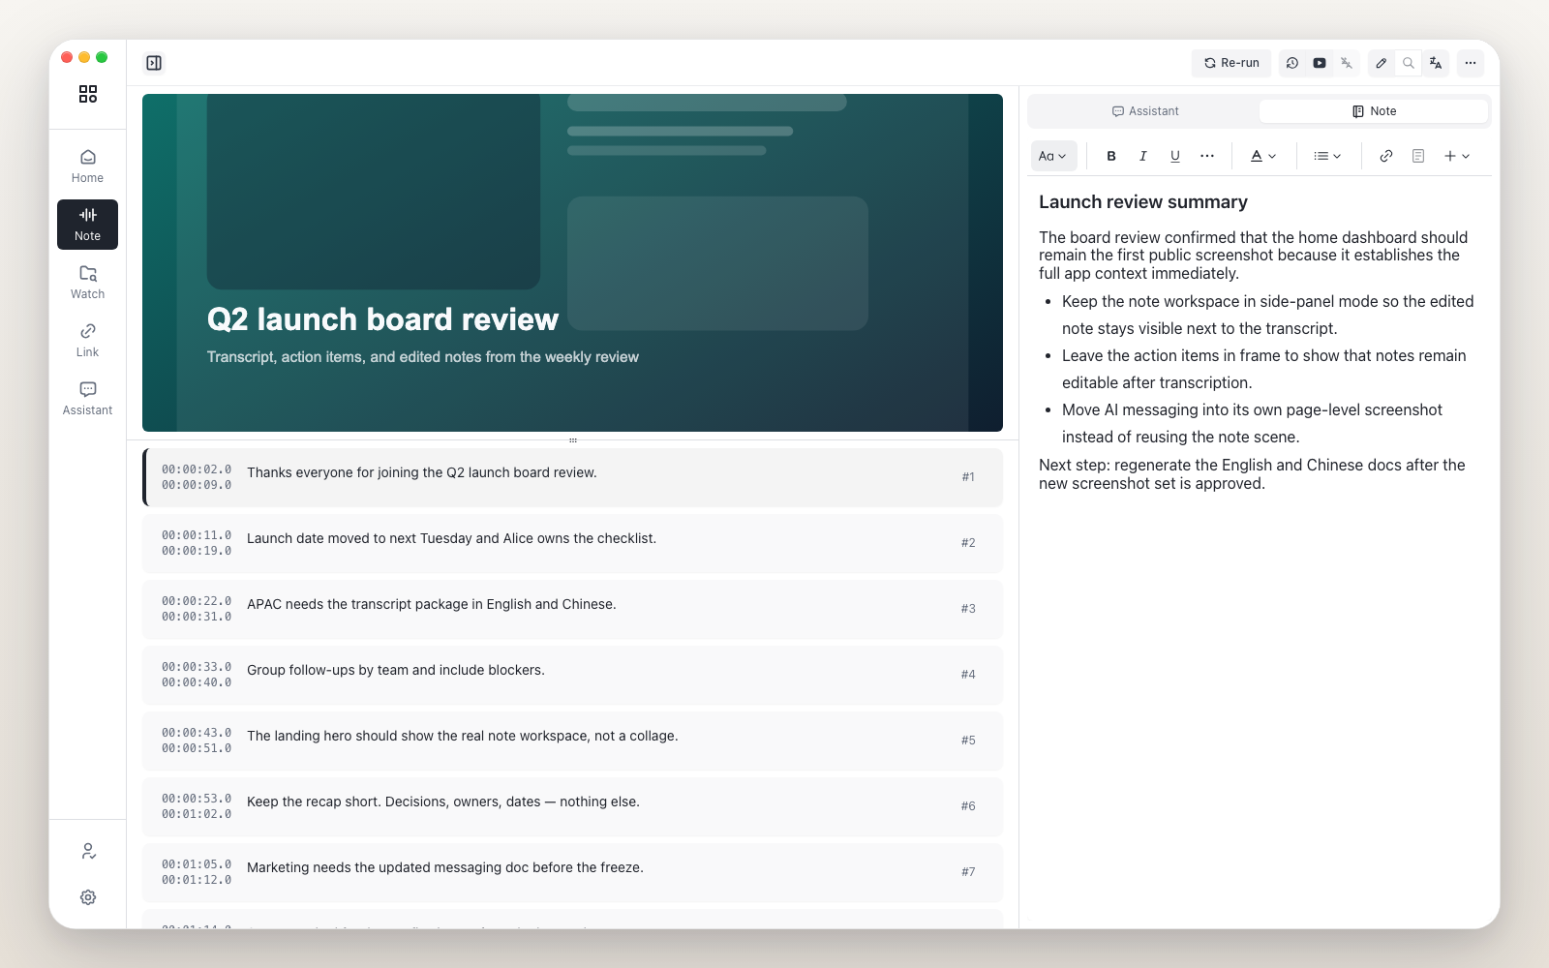Select Note in the left sidebar
The width and height of the screenshot is (1549, 968).
87,225
